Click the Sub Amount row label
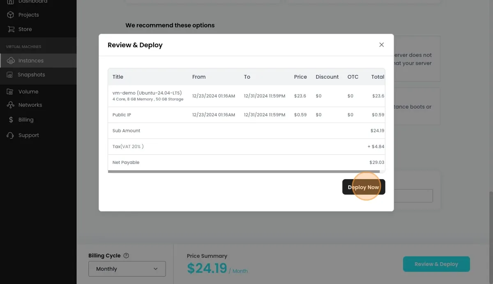 [x=126, y=131]
